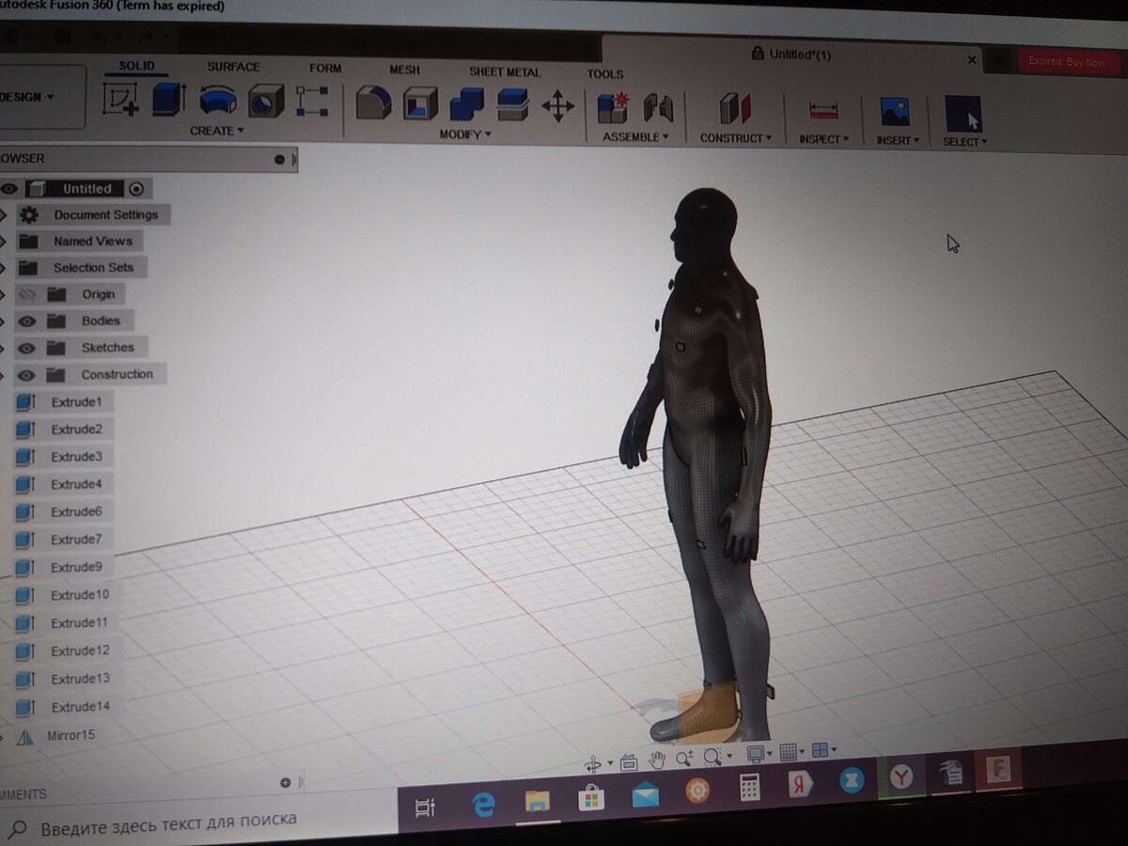1128x846 pixels.
Task: Select Selection Sets folder in browser
Action: click(93, 268)
